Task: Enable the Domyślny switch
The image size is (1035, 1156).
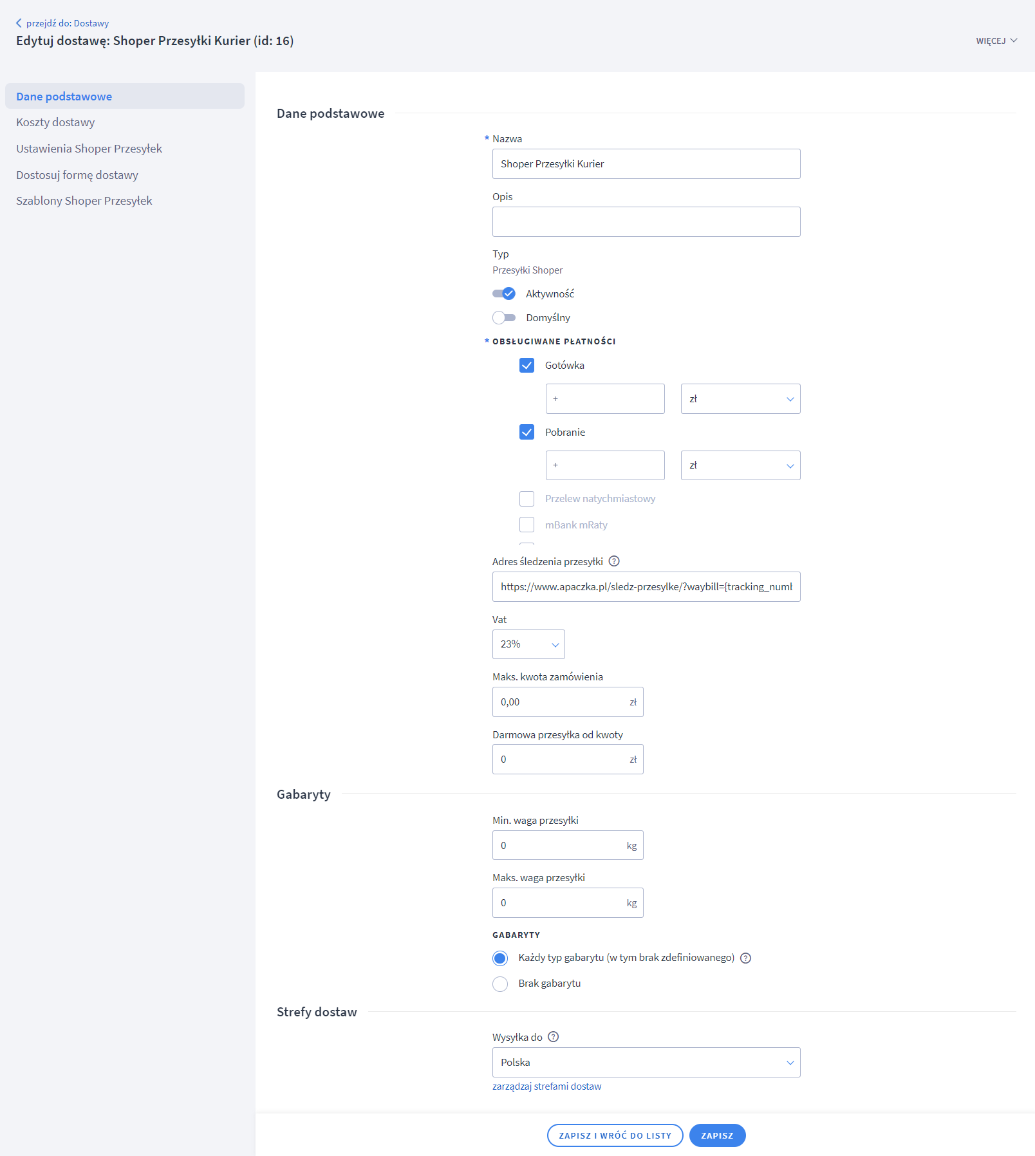Action: 504,317
